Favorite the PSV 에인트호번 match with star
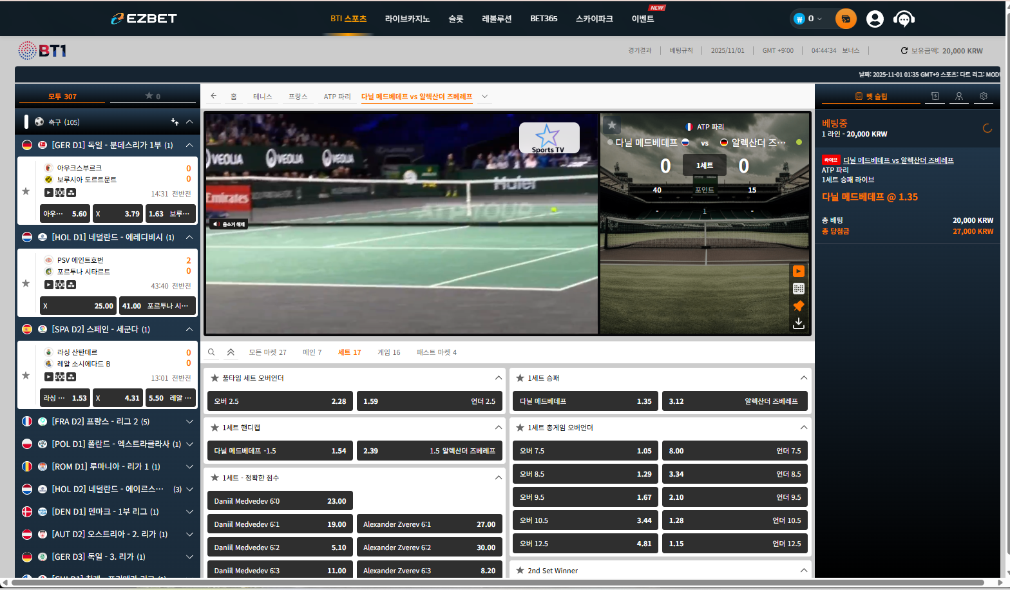 (26, 283)
